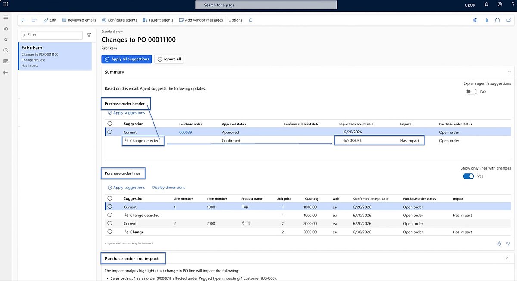Go to Home in the left navigation
The width and height of the screenshot is (517, 281).
(6, 28)
